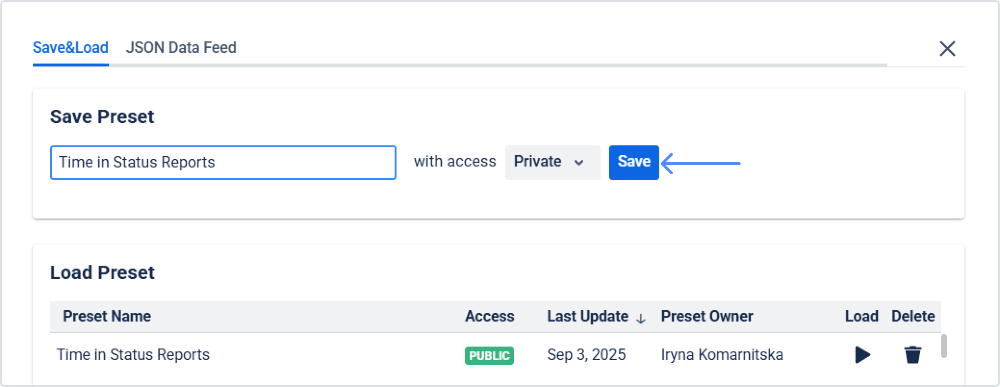Viewport: 1000px width, 387px height.
Task: Sort presets by Last Update header
Action: click(x=587, y=316)
